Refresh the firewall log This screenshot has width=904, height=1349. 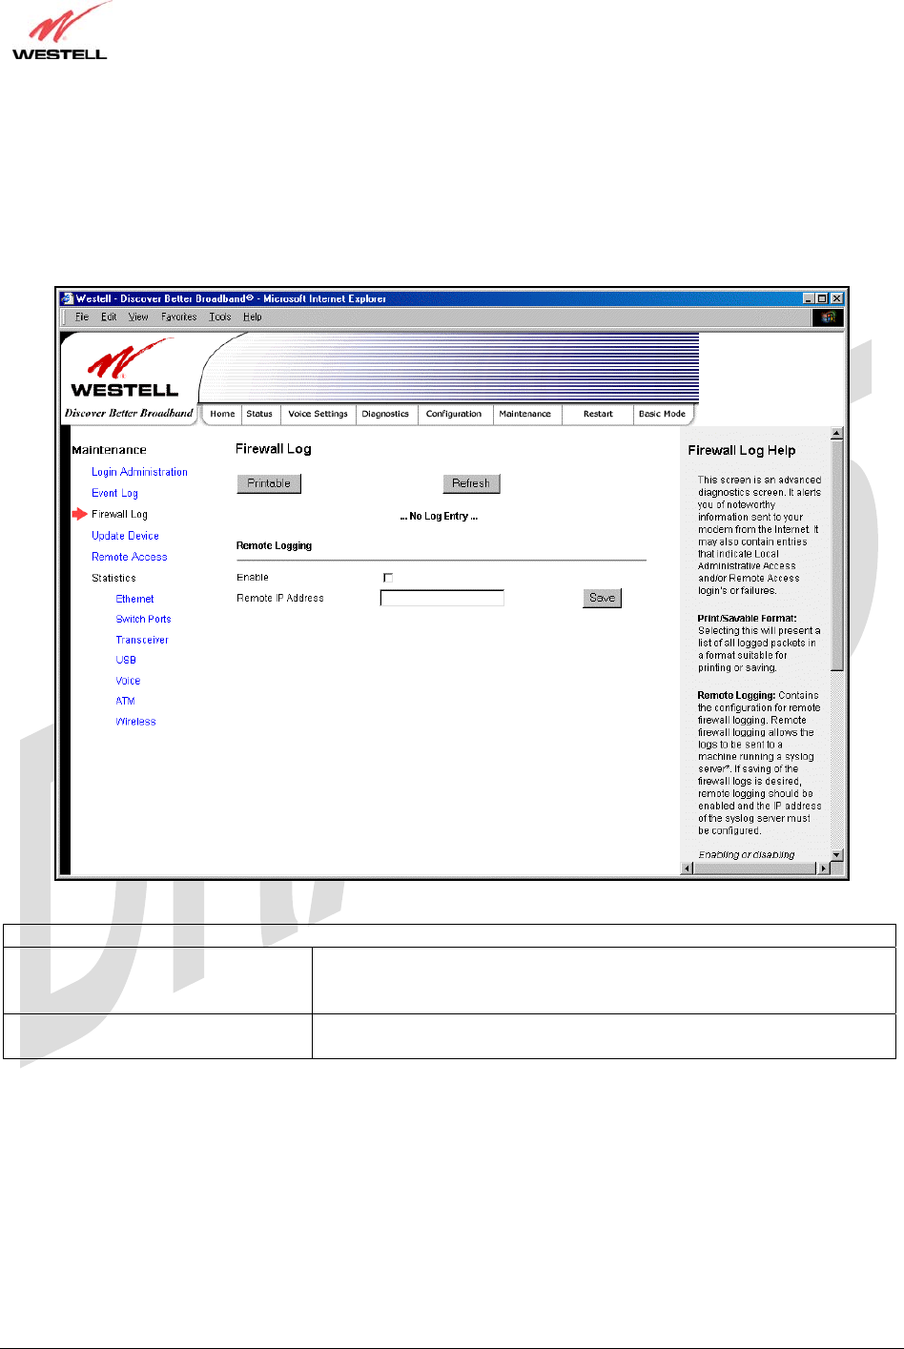pos(471,483)
